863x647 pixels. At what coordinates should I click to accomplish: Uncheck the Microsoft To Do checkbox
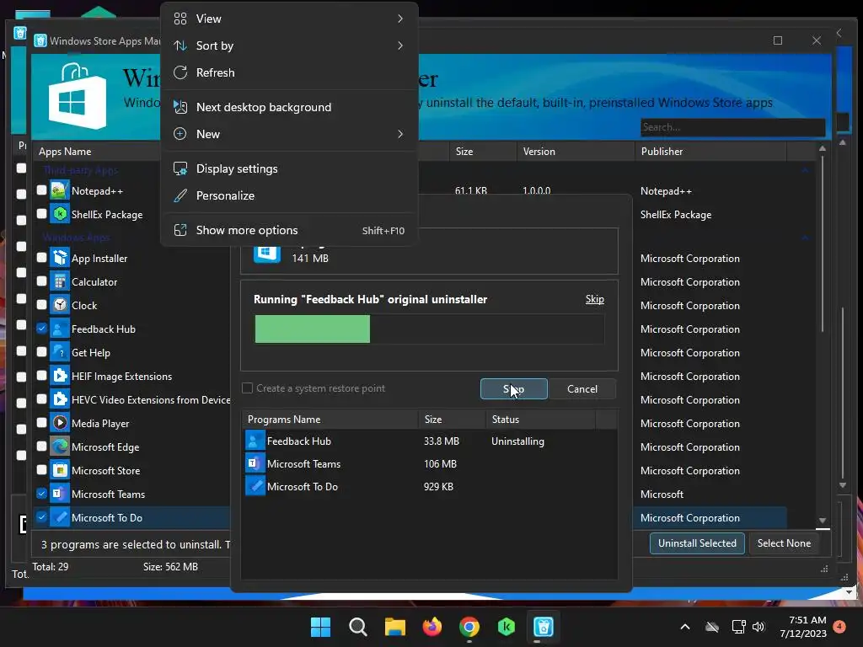[41, 516]
